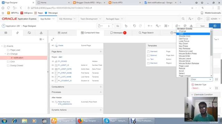Viewport: 222px width, 124px height.
Task: Open the P1_ADMIT_ID page item
Action: (63, 65)
